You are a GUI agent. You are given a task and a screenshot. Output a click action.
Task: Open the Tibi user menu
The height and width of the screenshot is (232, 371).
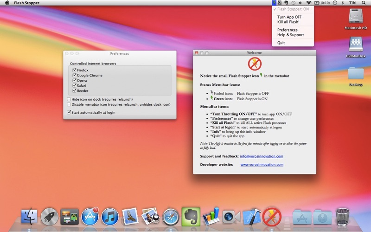[x=352, y=3]
